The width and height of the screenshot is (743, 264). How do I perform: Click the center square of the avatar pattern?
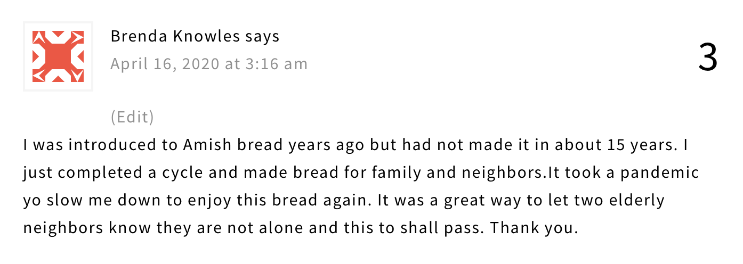coord(58,56)
